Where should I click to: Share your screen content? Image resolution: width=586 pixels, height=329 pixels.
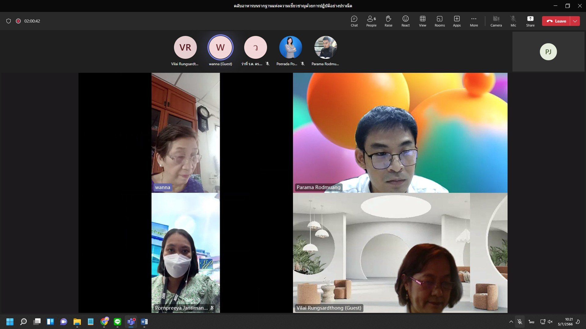point(530,21)
